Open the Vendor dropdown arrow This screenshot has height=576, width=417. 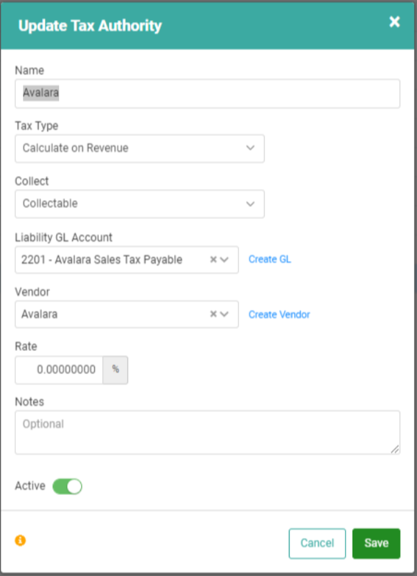coord(224,314)
